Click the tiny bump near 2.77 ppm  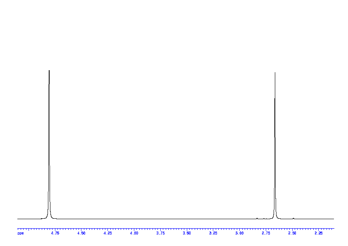[264, 218]
